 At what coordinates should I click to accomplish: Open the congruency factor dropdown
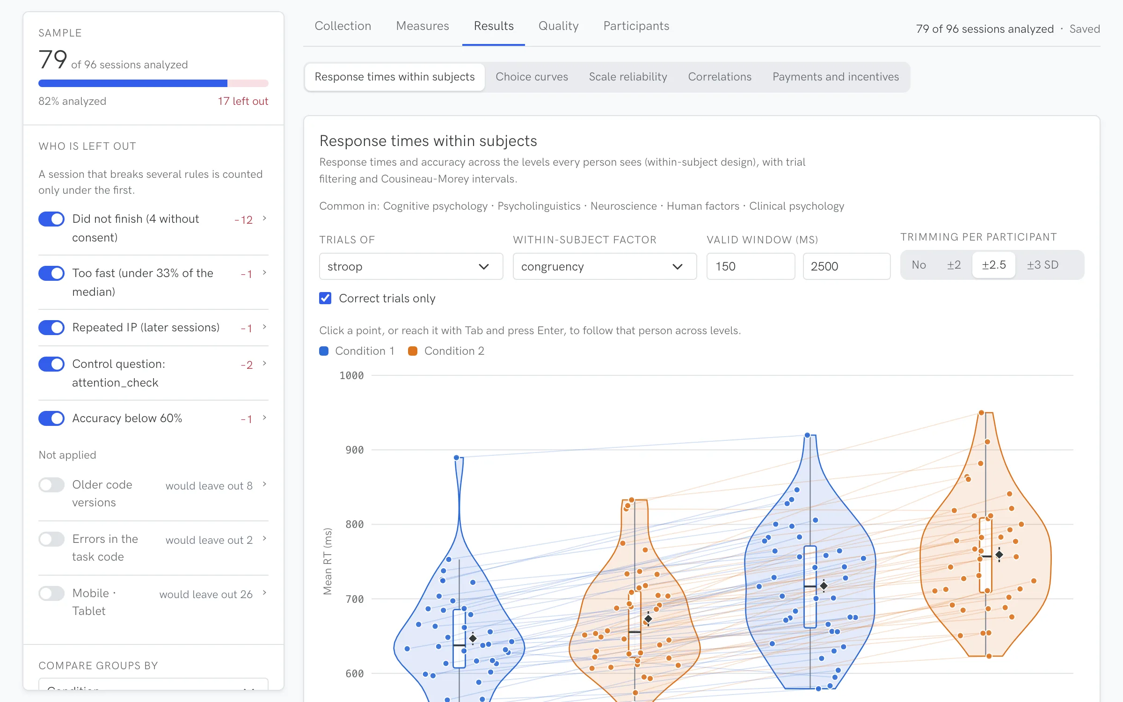coord(605,266)
